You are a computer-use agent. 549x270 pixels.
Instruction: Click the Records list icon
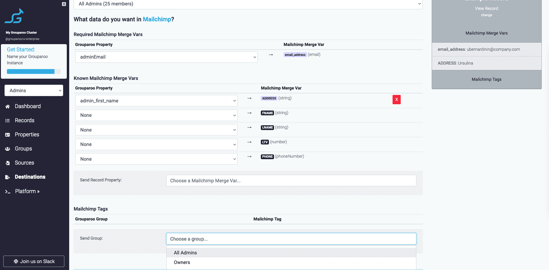(x=8, y=120)
